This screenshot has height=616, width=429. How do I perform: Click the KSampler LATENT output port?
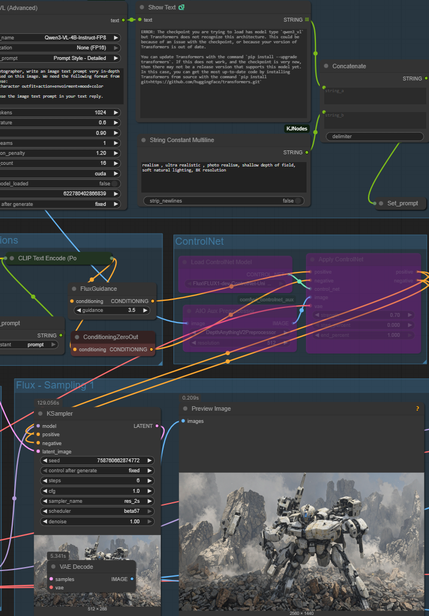157,426
